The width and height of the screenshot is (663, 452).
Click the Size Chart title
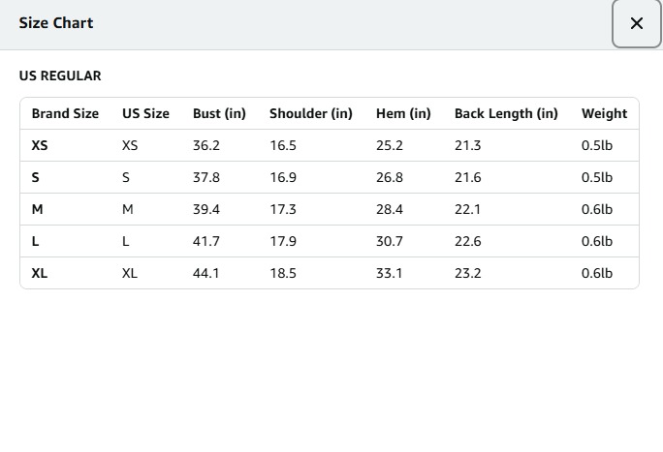(56, 22)
